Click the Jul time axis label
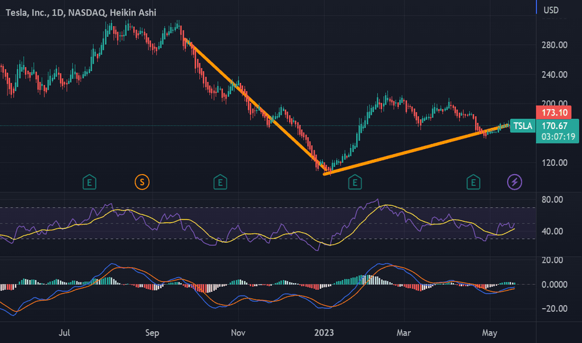582x343 pixels. 64,332
